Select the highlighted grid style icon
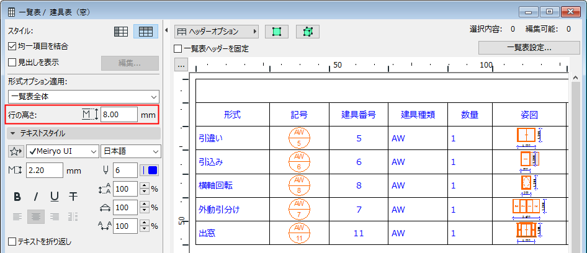Image resolution: width=587 pixels, height=253 pixels. pos(146,32)
